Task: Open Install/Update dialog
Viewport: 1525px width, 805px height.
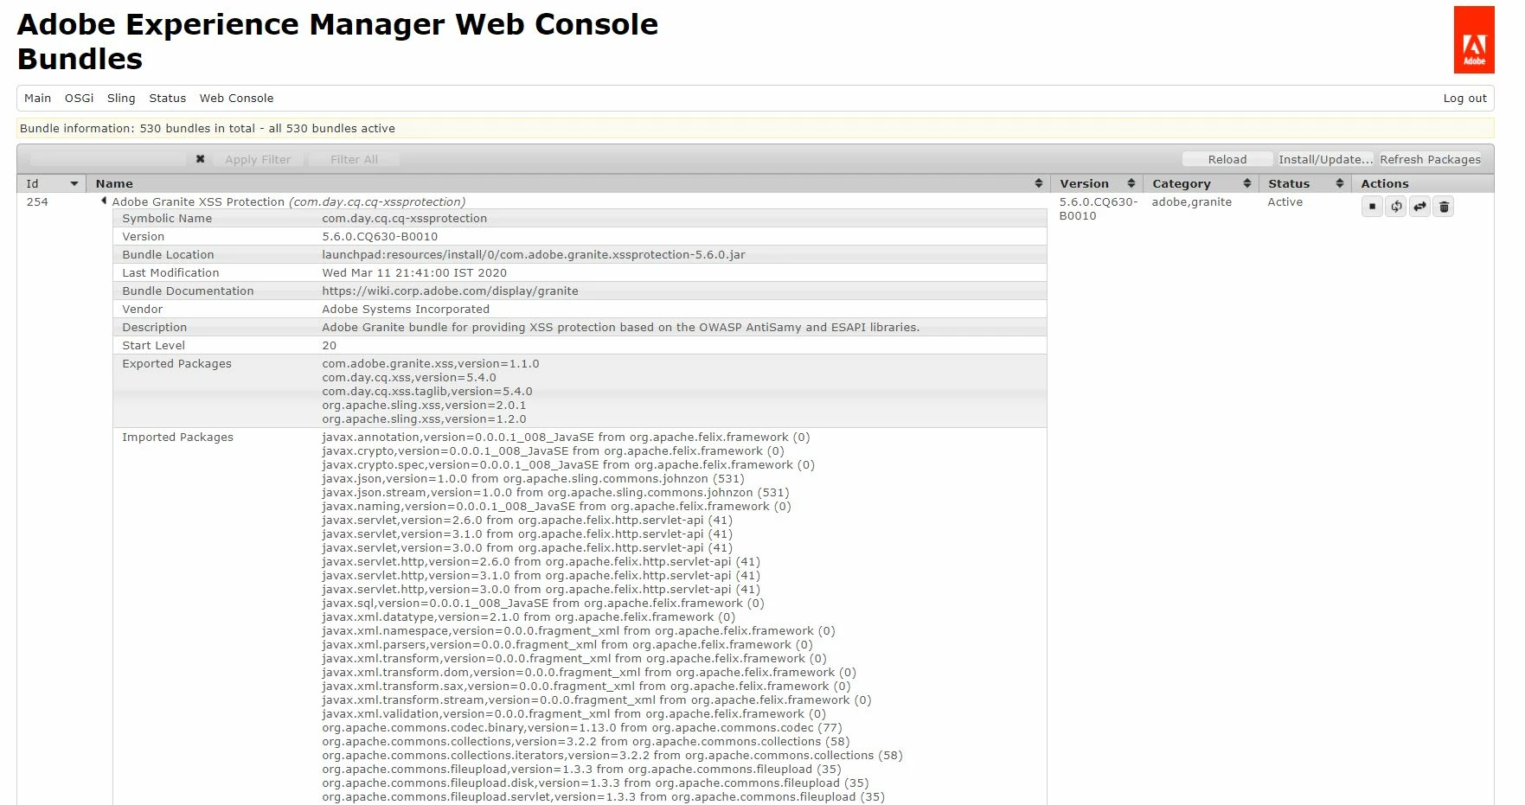Action: (x=1325, y=159)
